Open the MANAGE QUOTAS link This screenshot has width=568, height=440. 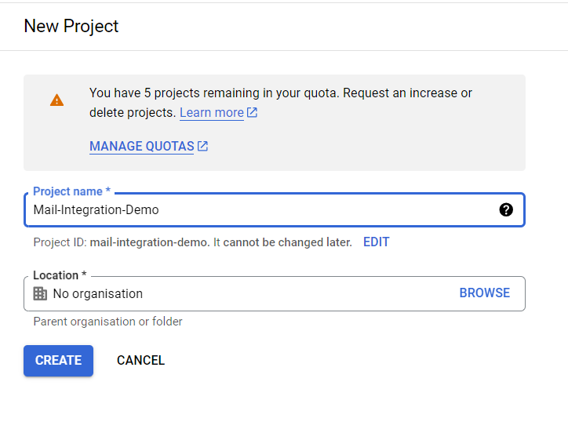142,147
